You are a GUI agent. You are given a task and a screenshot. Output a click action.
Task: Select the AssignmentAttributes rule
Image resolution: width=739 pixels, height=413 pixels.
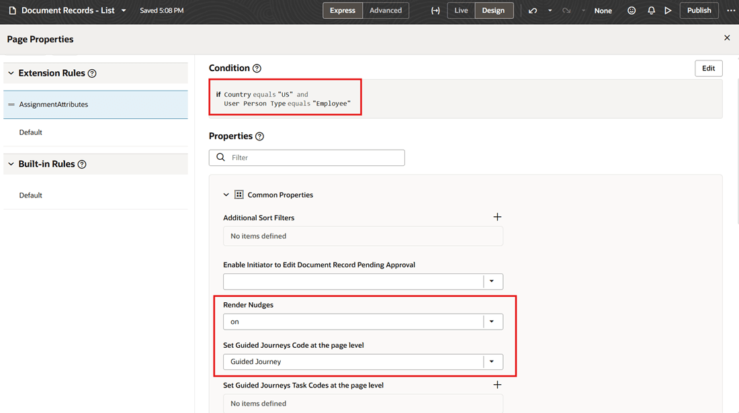(95, 105)
